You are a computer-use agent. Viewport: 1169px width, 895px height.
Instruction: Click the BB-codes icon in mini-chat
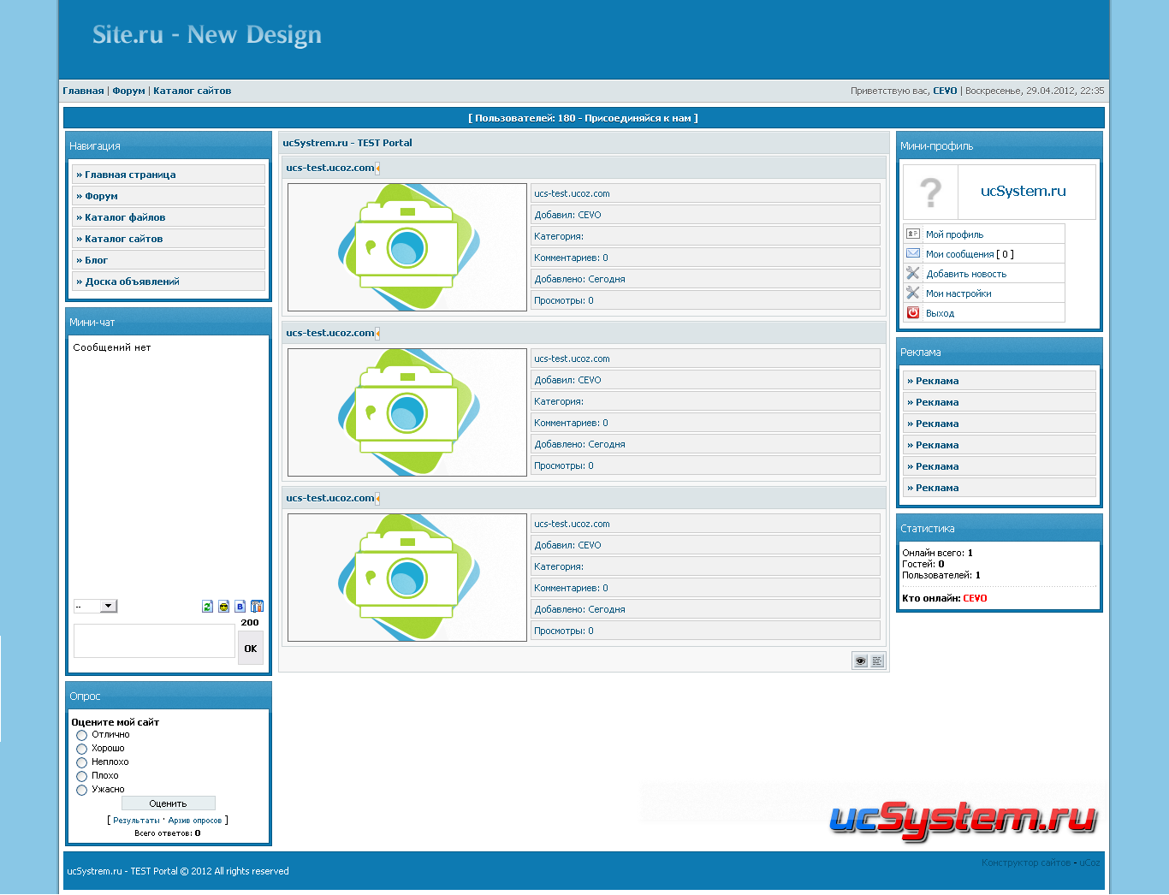pyautogui.click(x=240, y=607)
